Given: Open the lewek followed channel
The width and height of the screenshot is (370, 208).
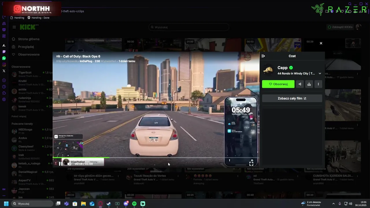Looking at the screenshot, I should coord(32,108).
